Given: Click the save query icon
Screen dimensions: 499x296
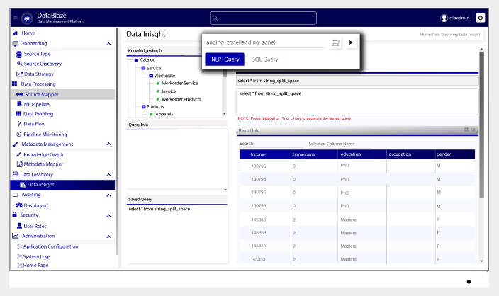Looking at the screenshot, I should tap(335, 42).
